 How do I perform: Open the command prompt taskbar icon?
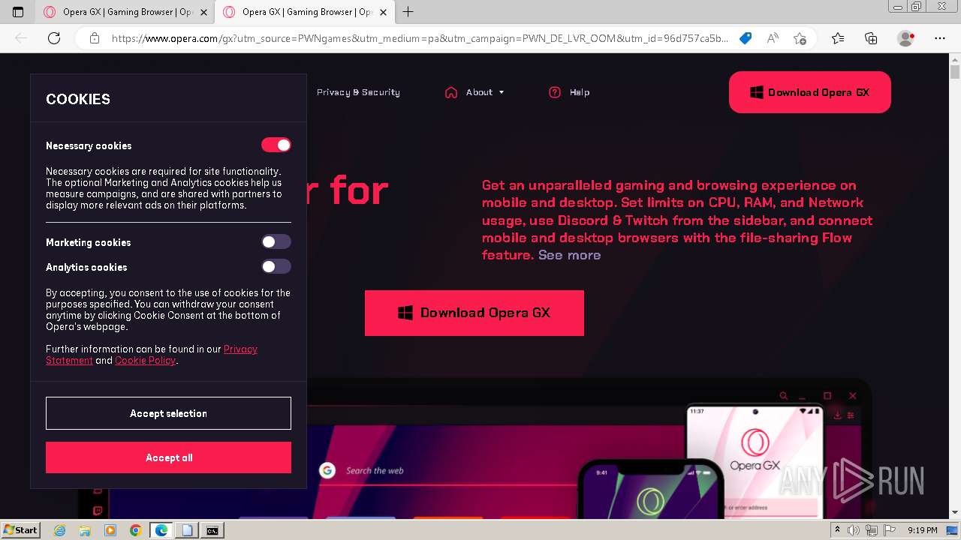pyautogui.click(x=212, y=530)
